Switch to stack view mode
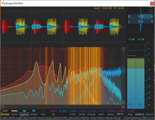The width and height of the screenshot is (155, 120). coord(34,114)
